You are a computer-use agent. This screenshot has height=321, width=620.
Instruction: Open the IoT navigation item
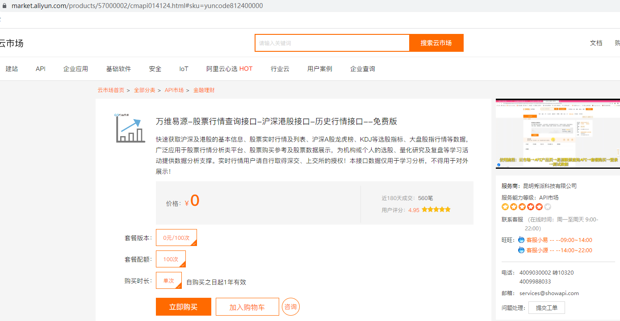click(184, 69)
